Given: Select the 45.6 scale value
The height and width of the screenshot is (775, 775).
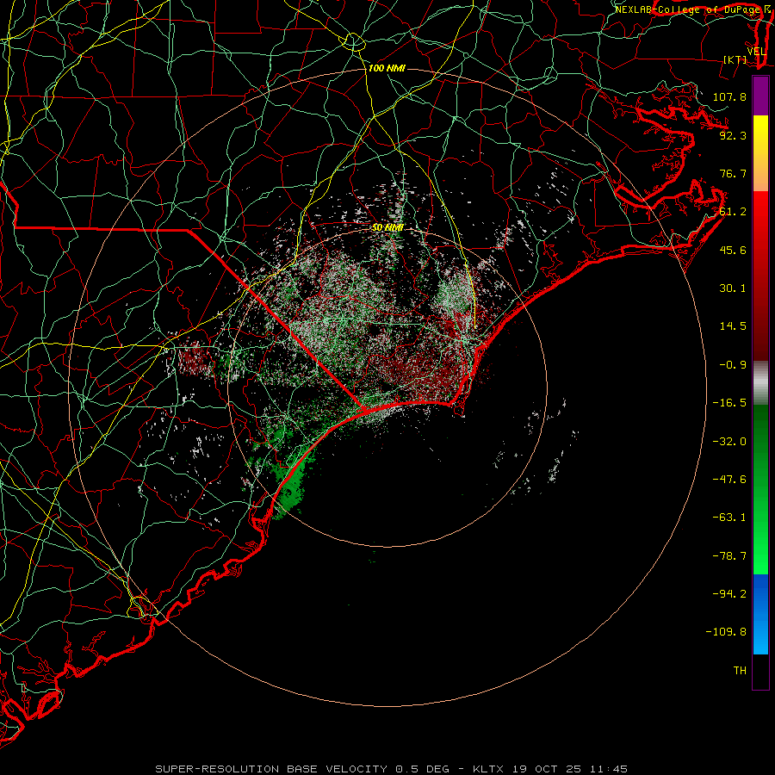Looking at the screenshot, I should pyautogui.click(x=733, y=250).
